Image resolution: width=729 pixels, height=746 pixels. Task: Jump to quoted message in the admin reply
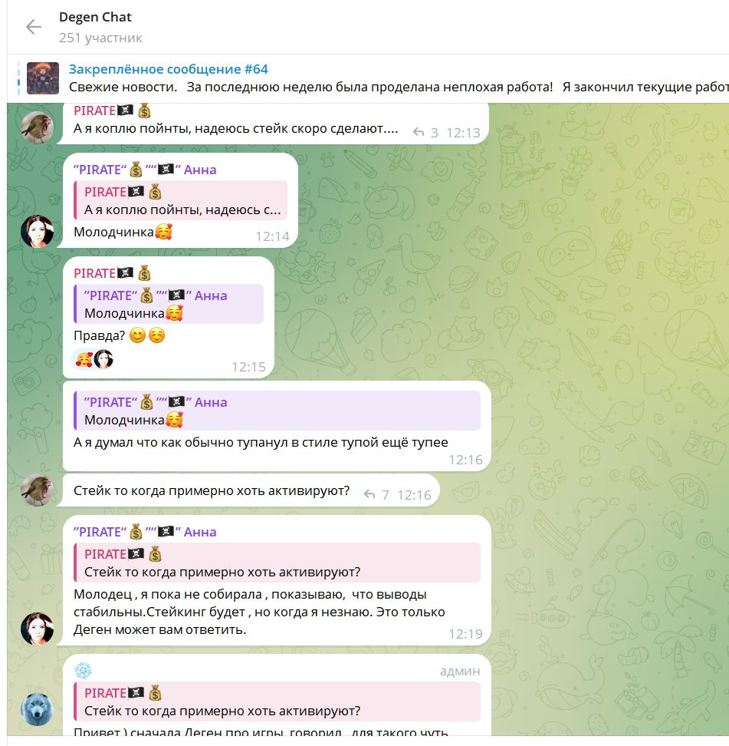tap(277, 701)
